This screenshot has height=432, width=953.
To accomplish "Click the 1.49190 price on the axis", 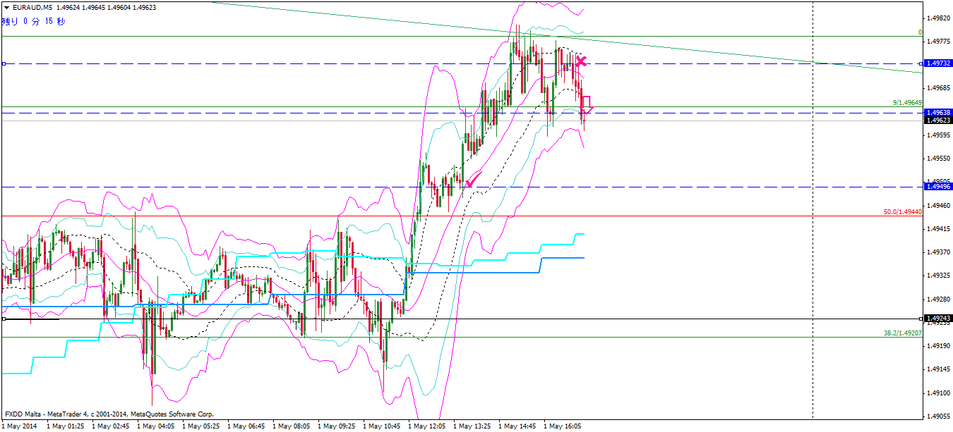I will pyautogui.click(x=940, y=346).
